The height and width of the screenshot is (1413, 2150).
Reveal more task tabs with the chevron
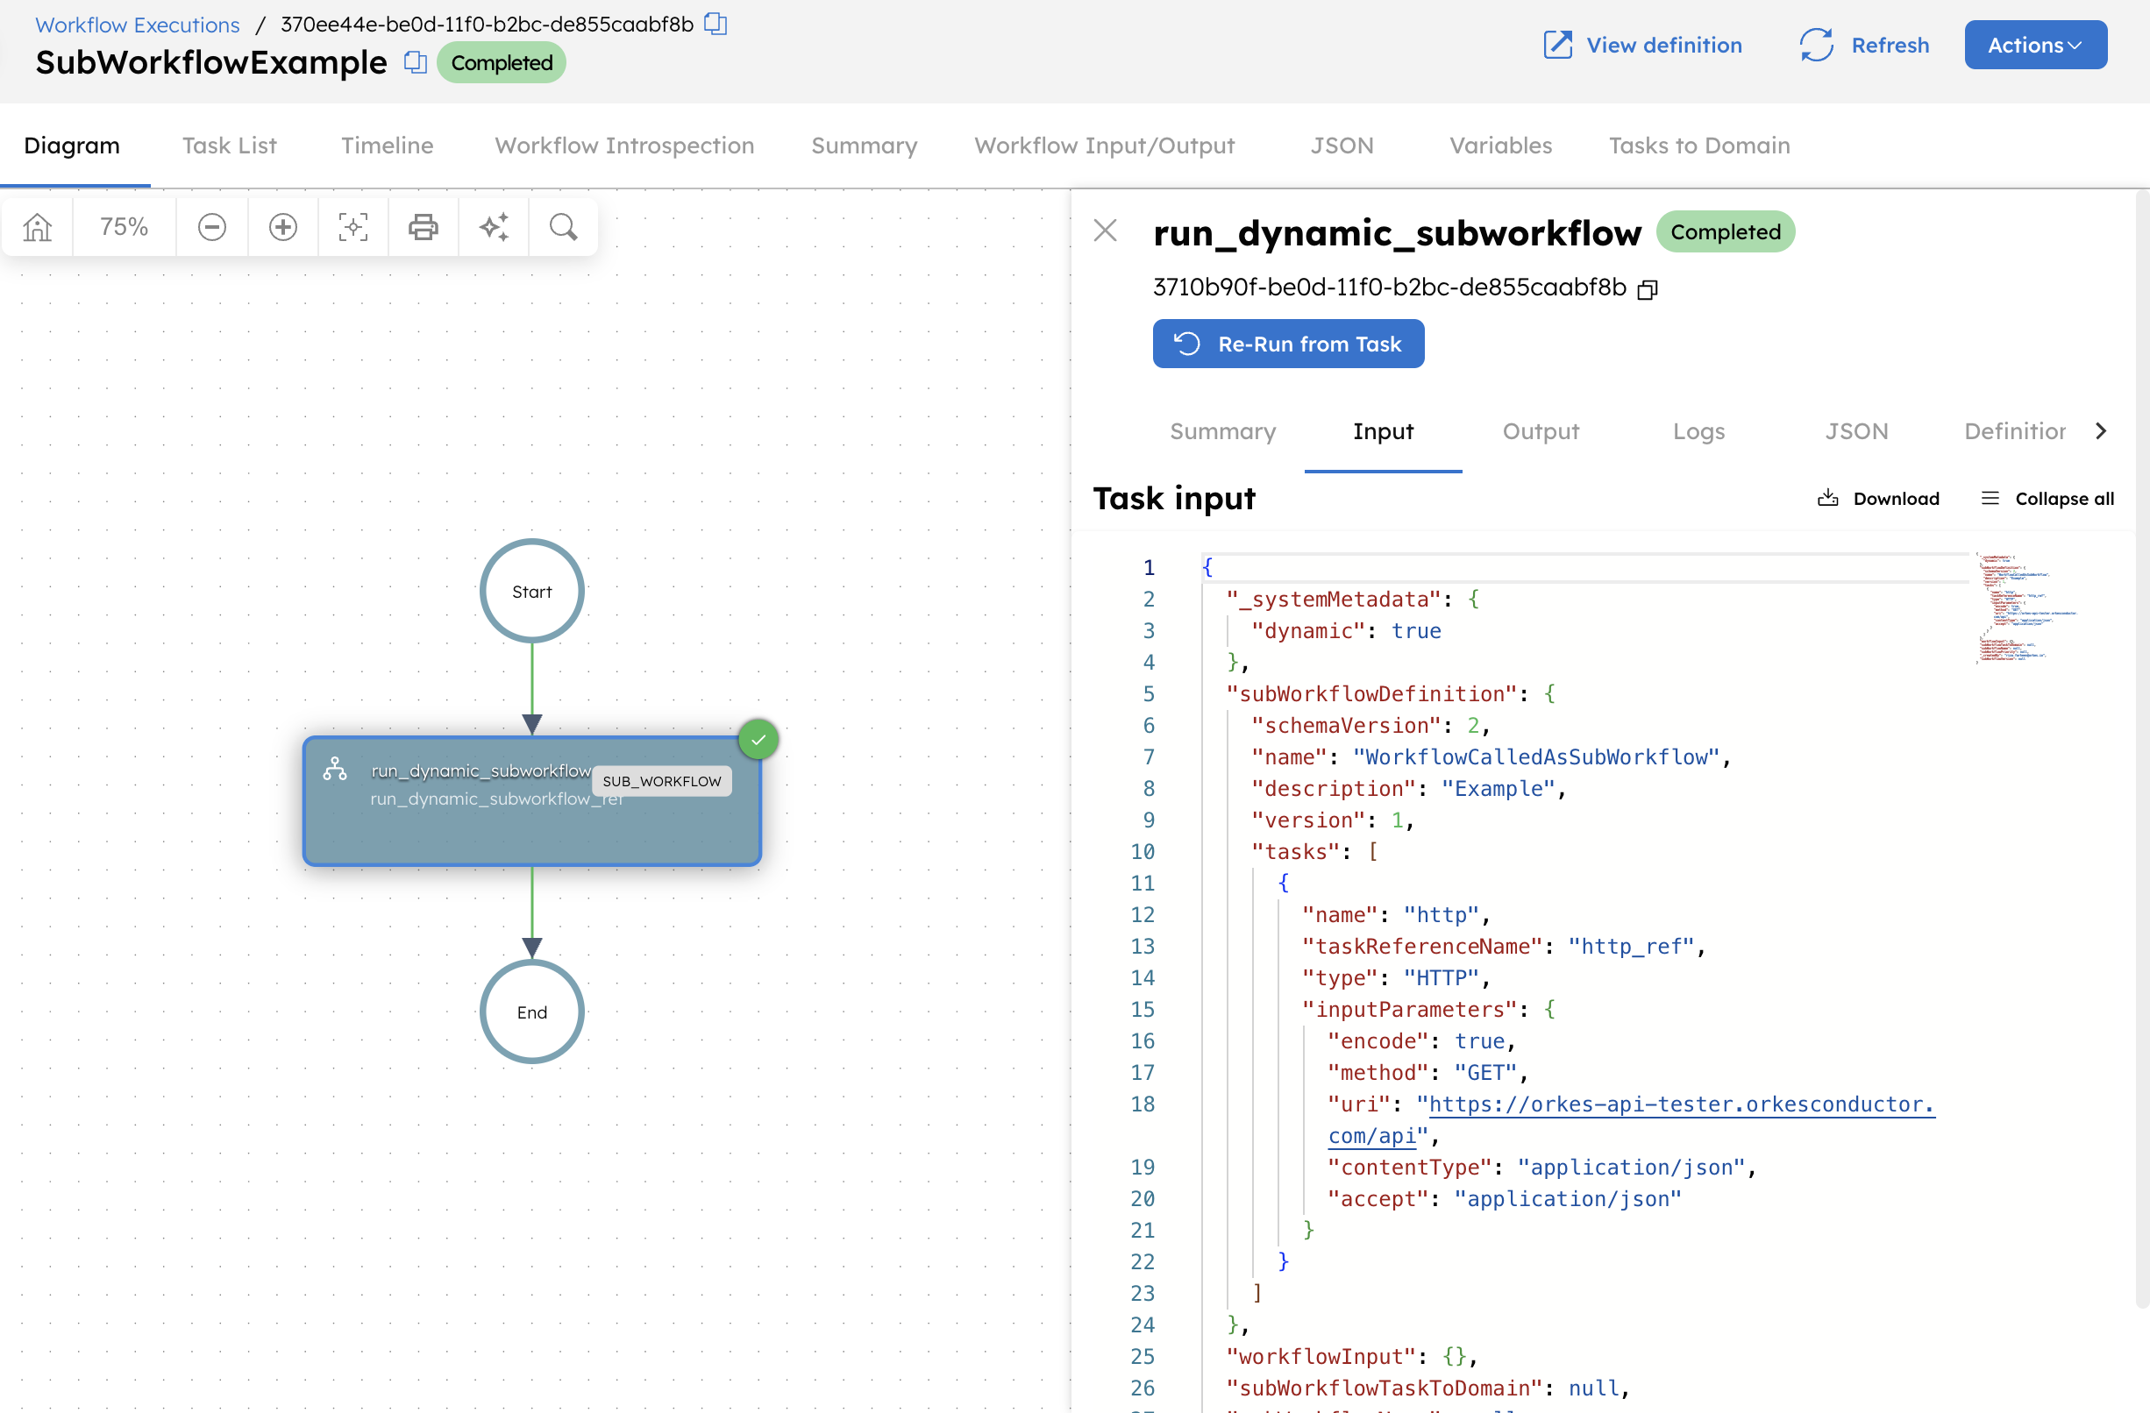2102,430
